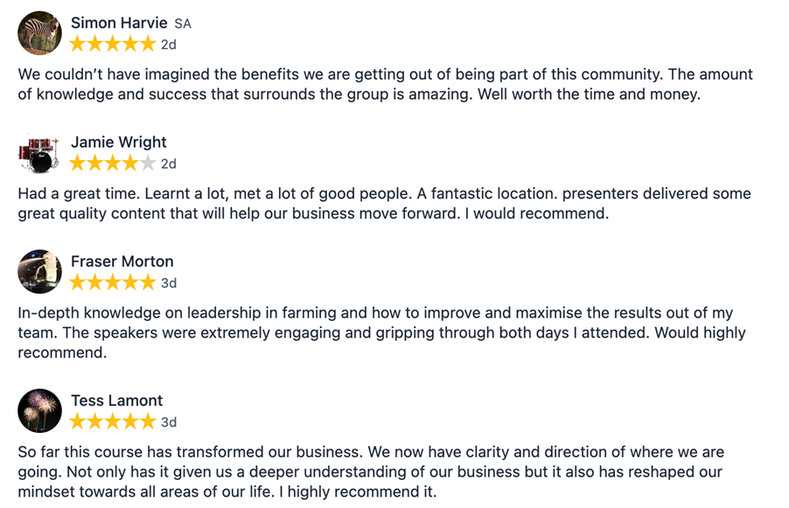Click Fraser Morton's profile photo
This screenshot has height=508, width=789.
click(x=39, y=272)
